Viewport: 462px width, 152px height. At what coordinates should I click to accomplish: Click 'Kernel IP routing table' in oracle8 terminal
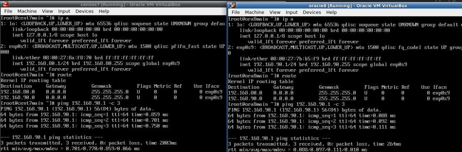pyautogui.click(x=261, y=82)
